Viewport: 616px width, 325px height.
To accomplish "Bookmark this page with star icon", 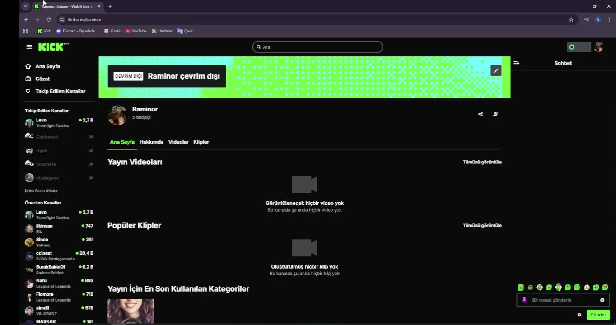I will (x=571, y=19).
